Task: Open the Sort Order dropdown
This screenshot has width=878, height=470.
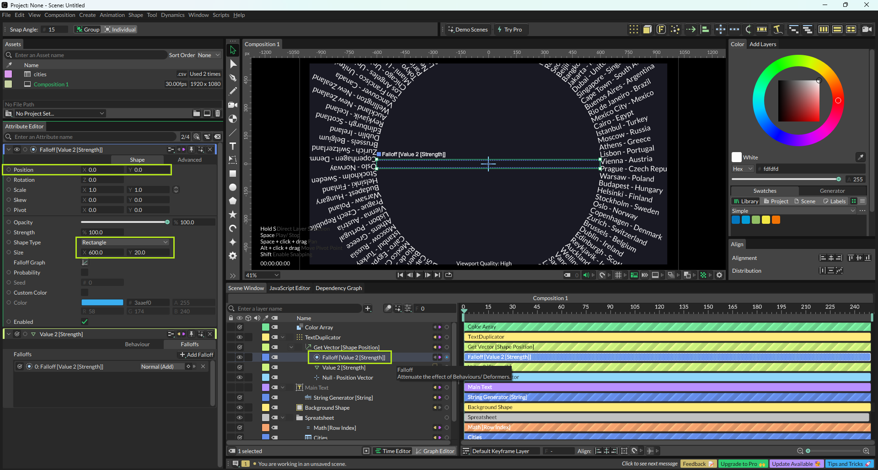Action: pos(209,55)
